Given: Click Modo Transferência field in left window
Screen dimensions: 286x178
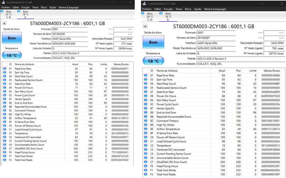Looking at the screenshot, I should 70,44.
